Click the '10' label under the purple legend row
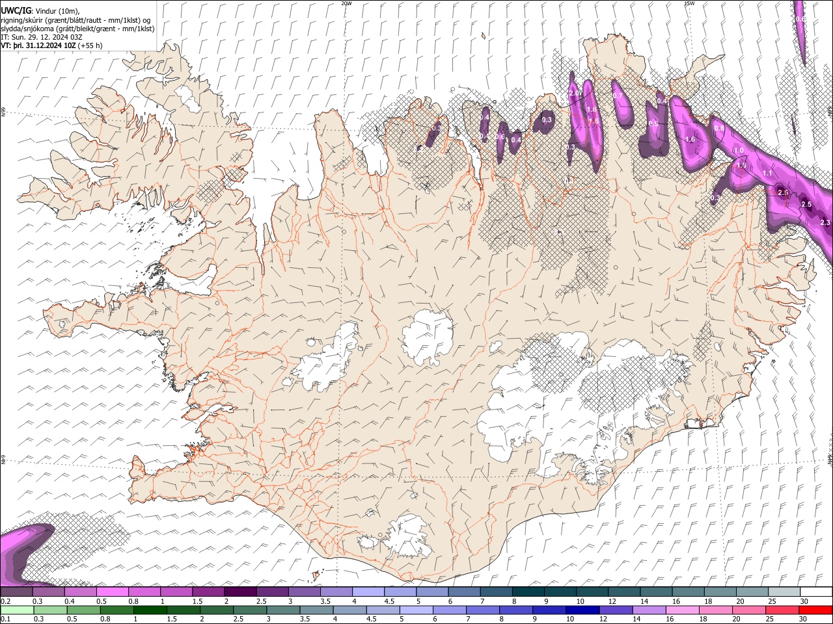The image size is (833, 624). click(x=580, y=601)
